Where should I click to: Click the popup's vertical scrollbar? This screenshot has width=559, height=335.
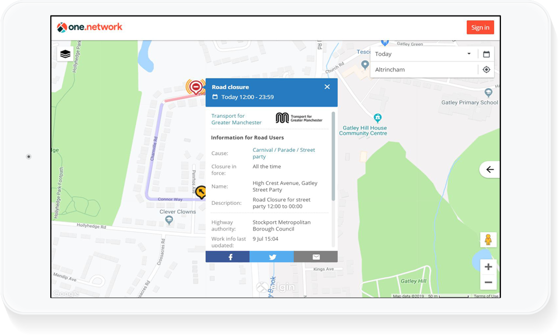tap(334, 156)
